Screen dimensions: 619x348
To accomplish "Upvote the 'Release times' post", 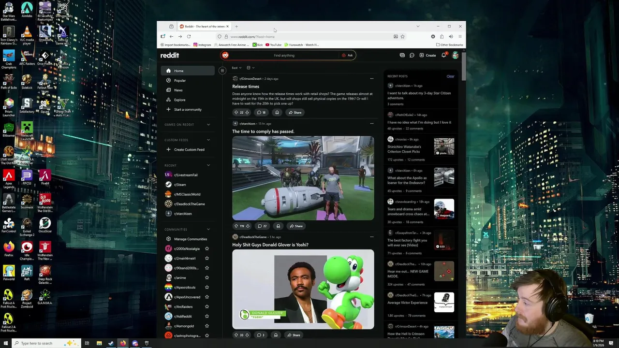I will (236, 112).
